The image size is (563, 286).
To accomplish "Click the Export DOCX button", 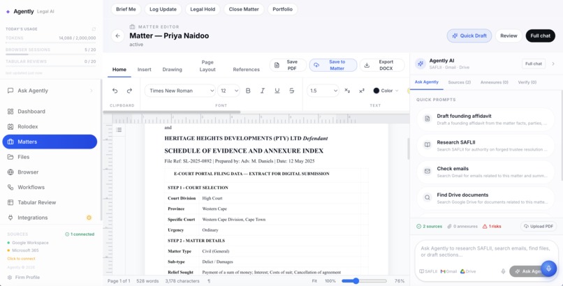I will [x=382, y=66].
